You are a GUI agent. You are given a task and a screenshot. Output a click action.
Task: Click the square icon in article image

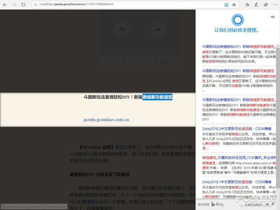(140, 62)
